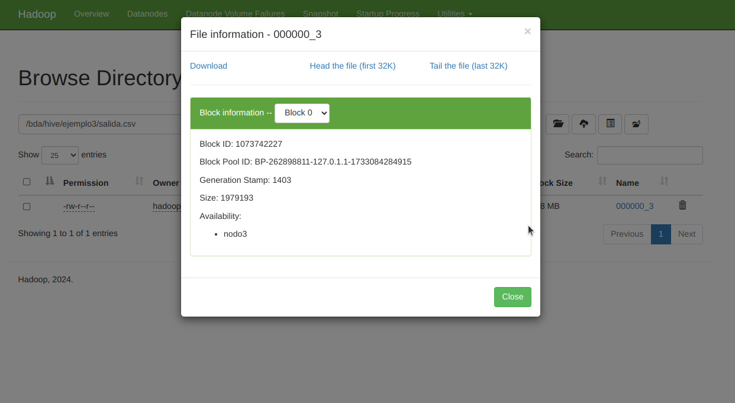Click the Hadoop brand link
Viewport: 735px width, 403px height.
point(37,14)
